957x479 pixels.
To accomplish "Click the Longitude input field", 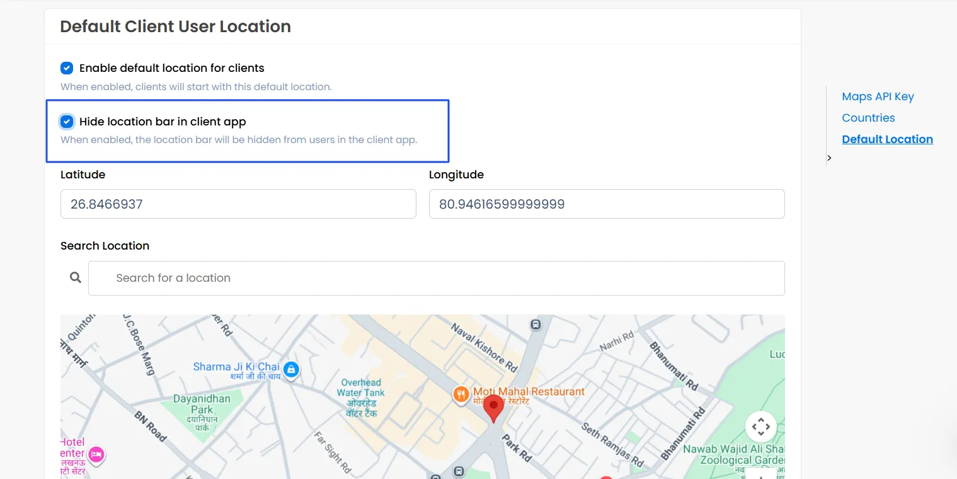I will (x=607, y=204).
